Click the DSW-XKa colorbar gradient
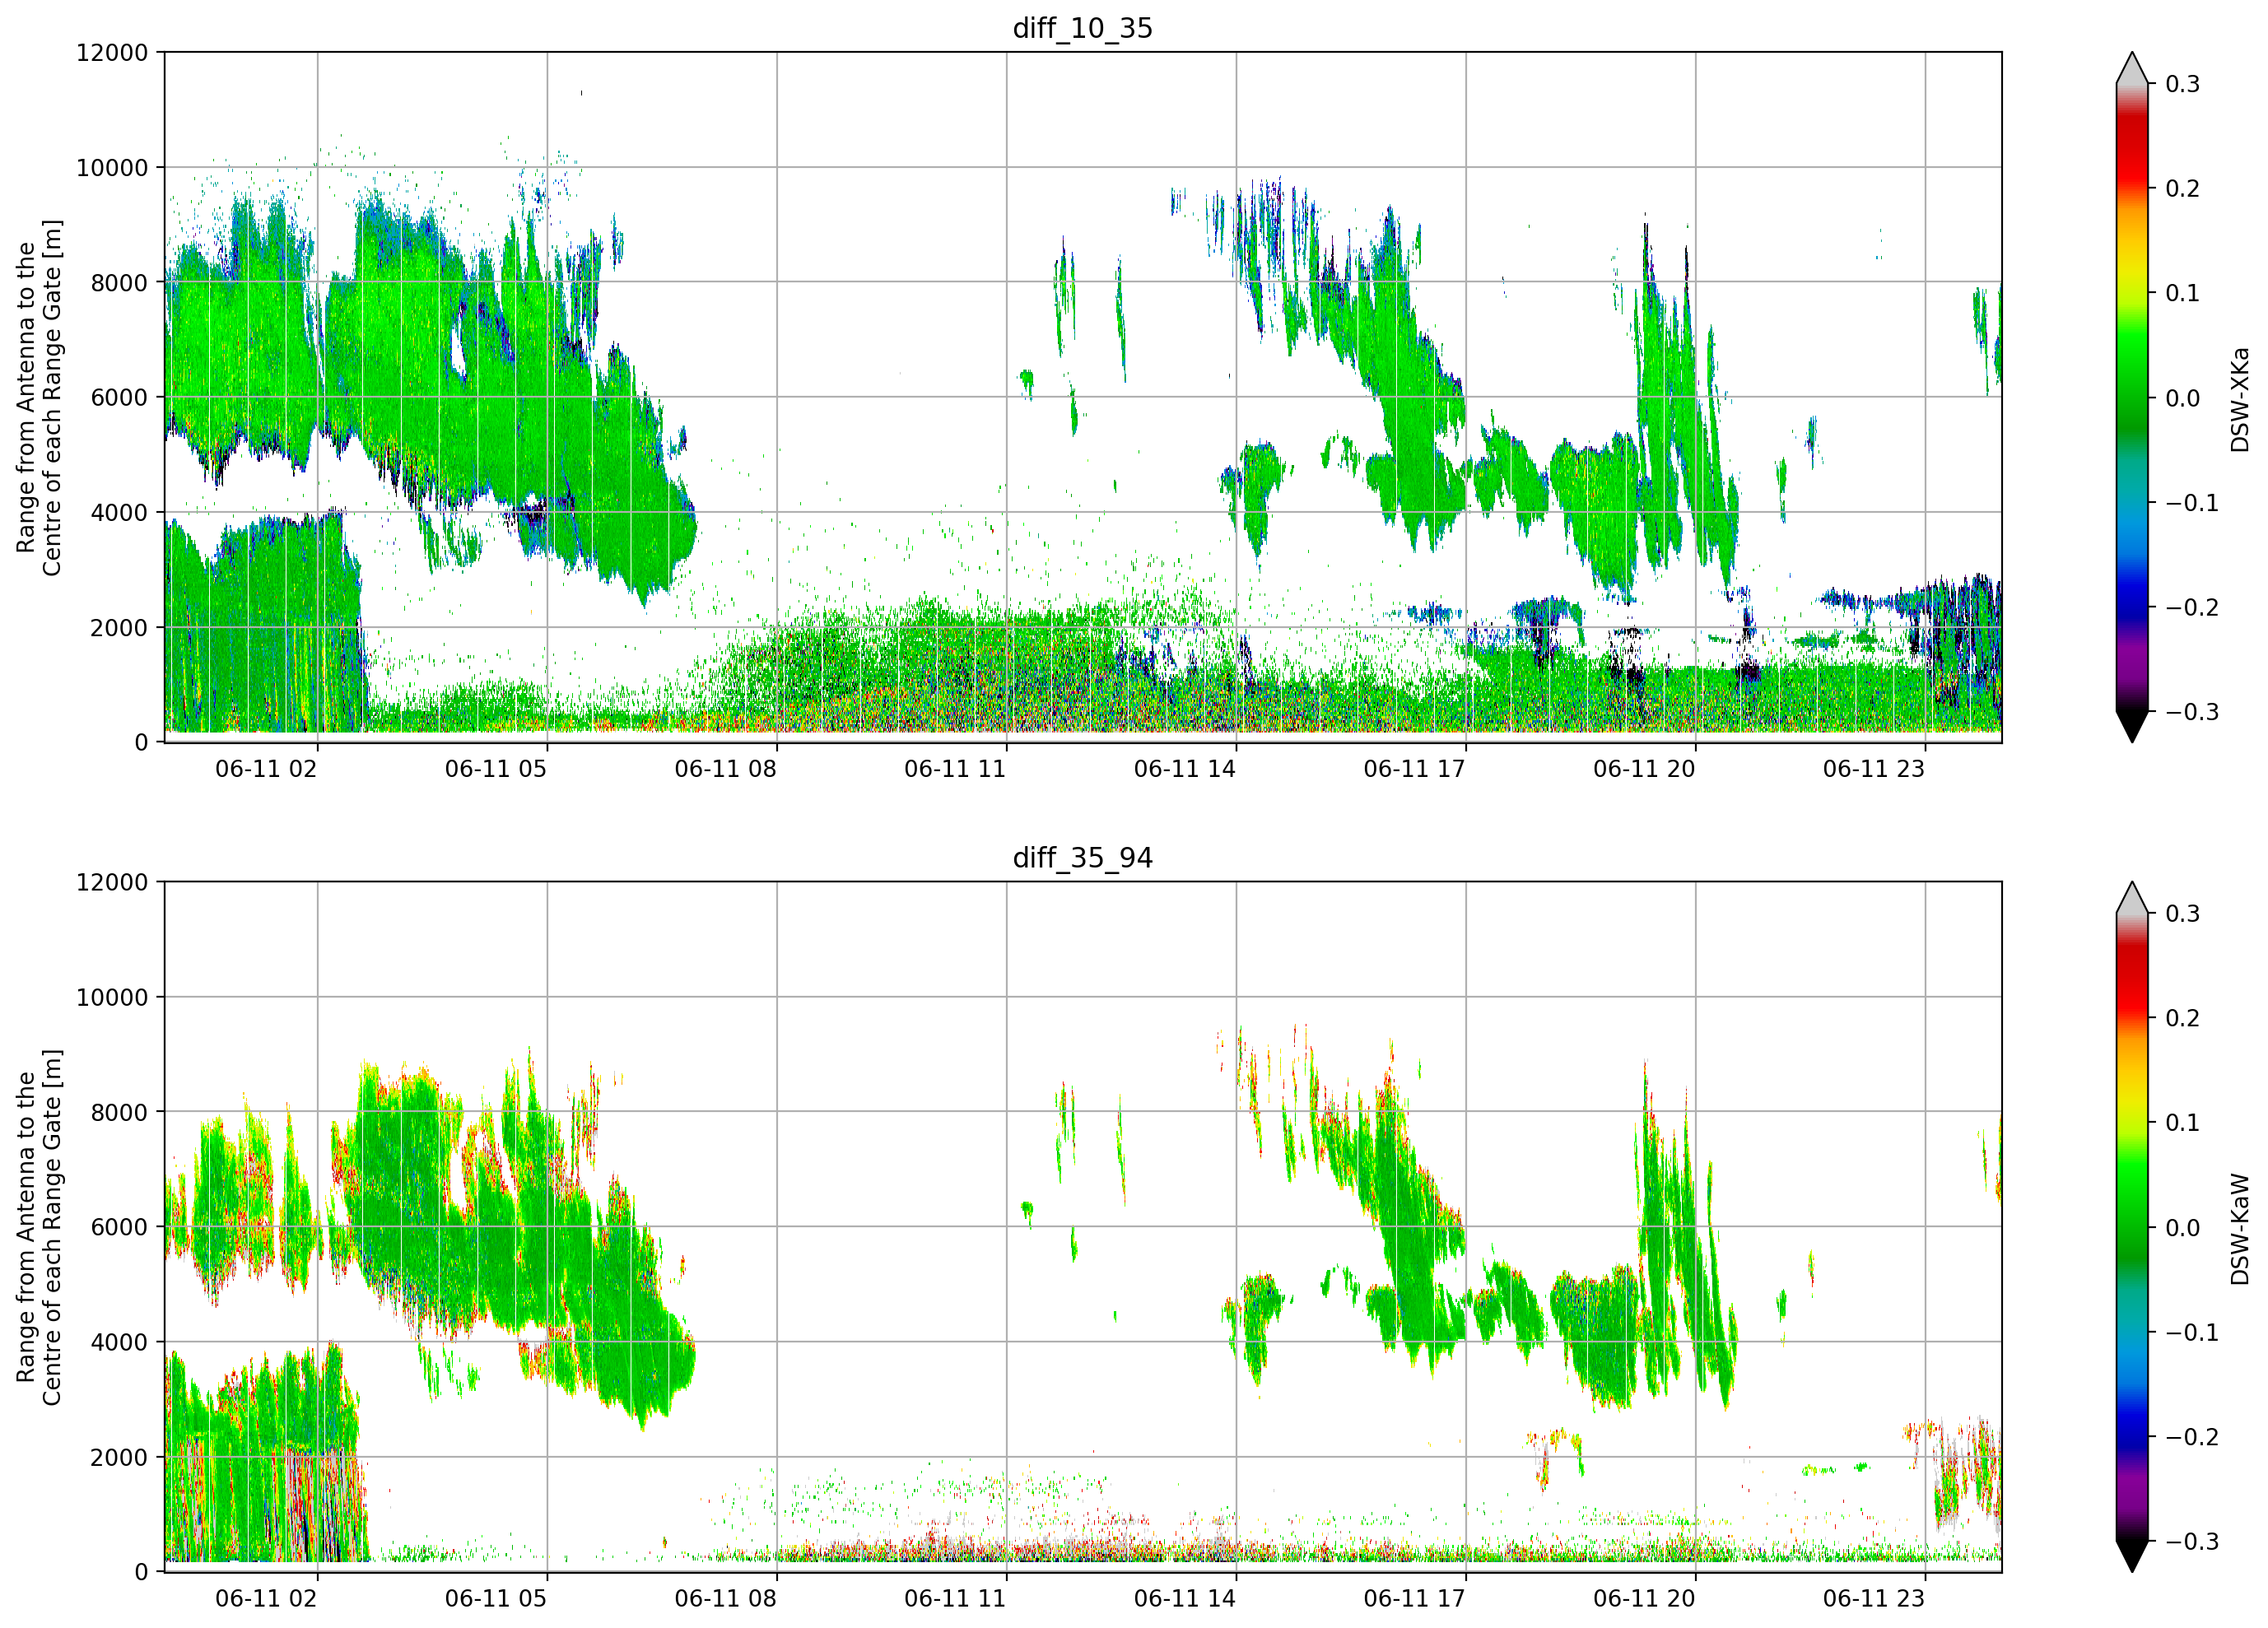The width and height of the screenshot is (2268, 1628). pos(2132,398)
